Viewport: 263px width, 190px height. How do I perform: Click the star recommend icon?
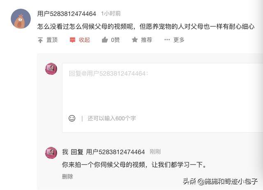click(135, 40)
